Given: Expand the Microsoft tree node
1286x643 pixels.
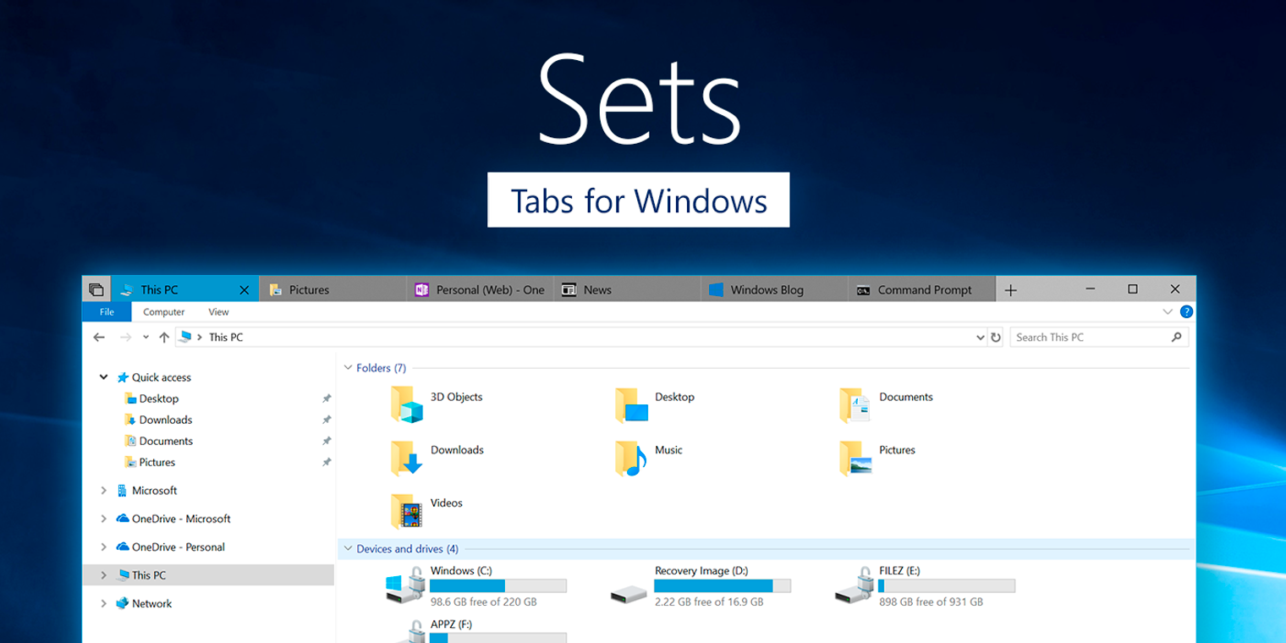Looking at the screenshot, I should click(103, 491).
